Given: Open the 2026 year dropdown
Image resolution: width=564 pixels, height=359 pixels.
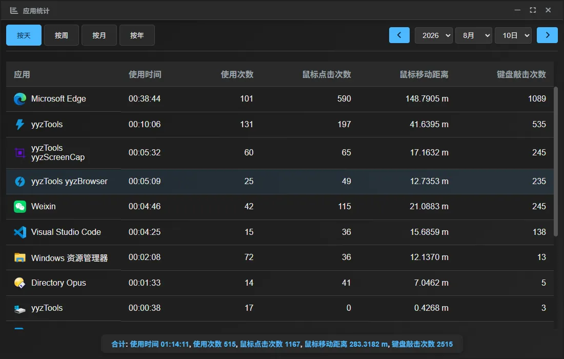Looking at the screenshot, I should pyautogui.click(x=433, y=35).
